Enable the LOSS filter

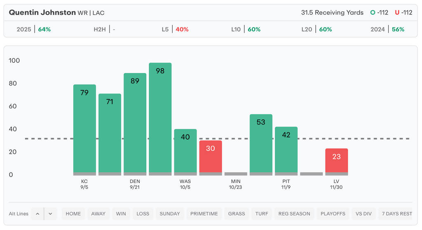[143, 214]
